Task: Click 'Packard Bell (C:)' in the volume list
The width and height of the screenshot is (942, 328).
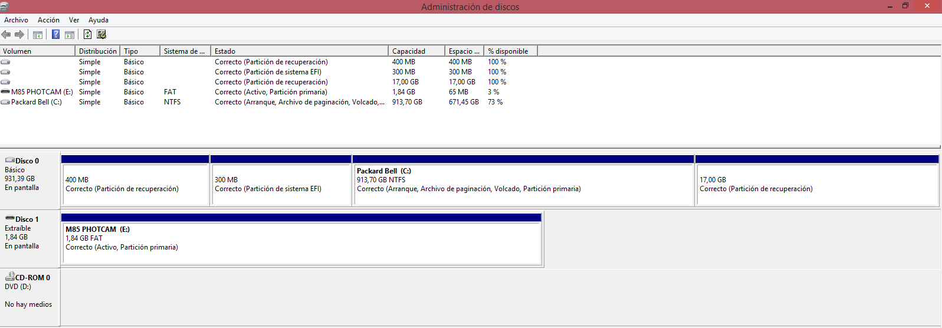Action: click(x=37, y=101)
